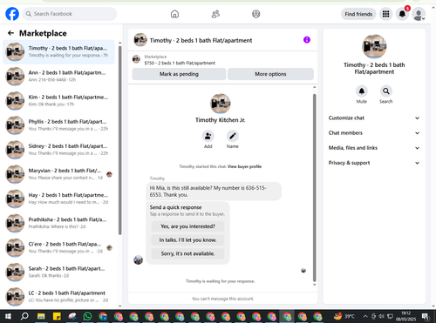
Task: Click the search magnifier in Search Facebook
Action: coord(29,14)
